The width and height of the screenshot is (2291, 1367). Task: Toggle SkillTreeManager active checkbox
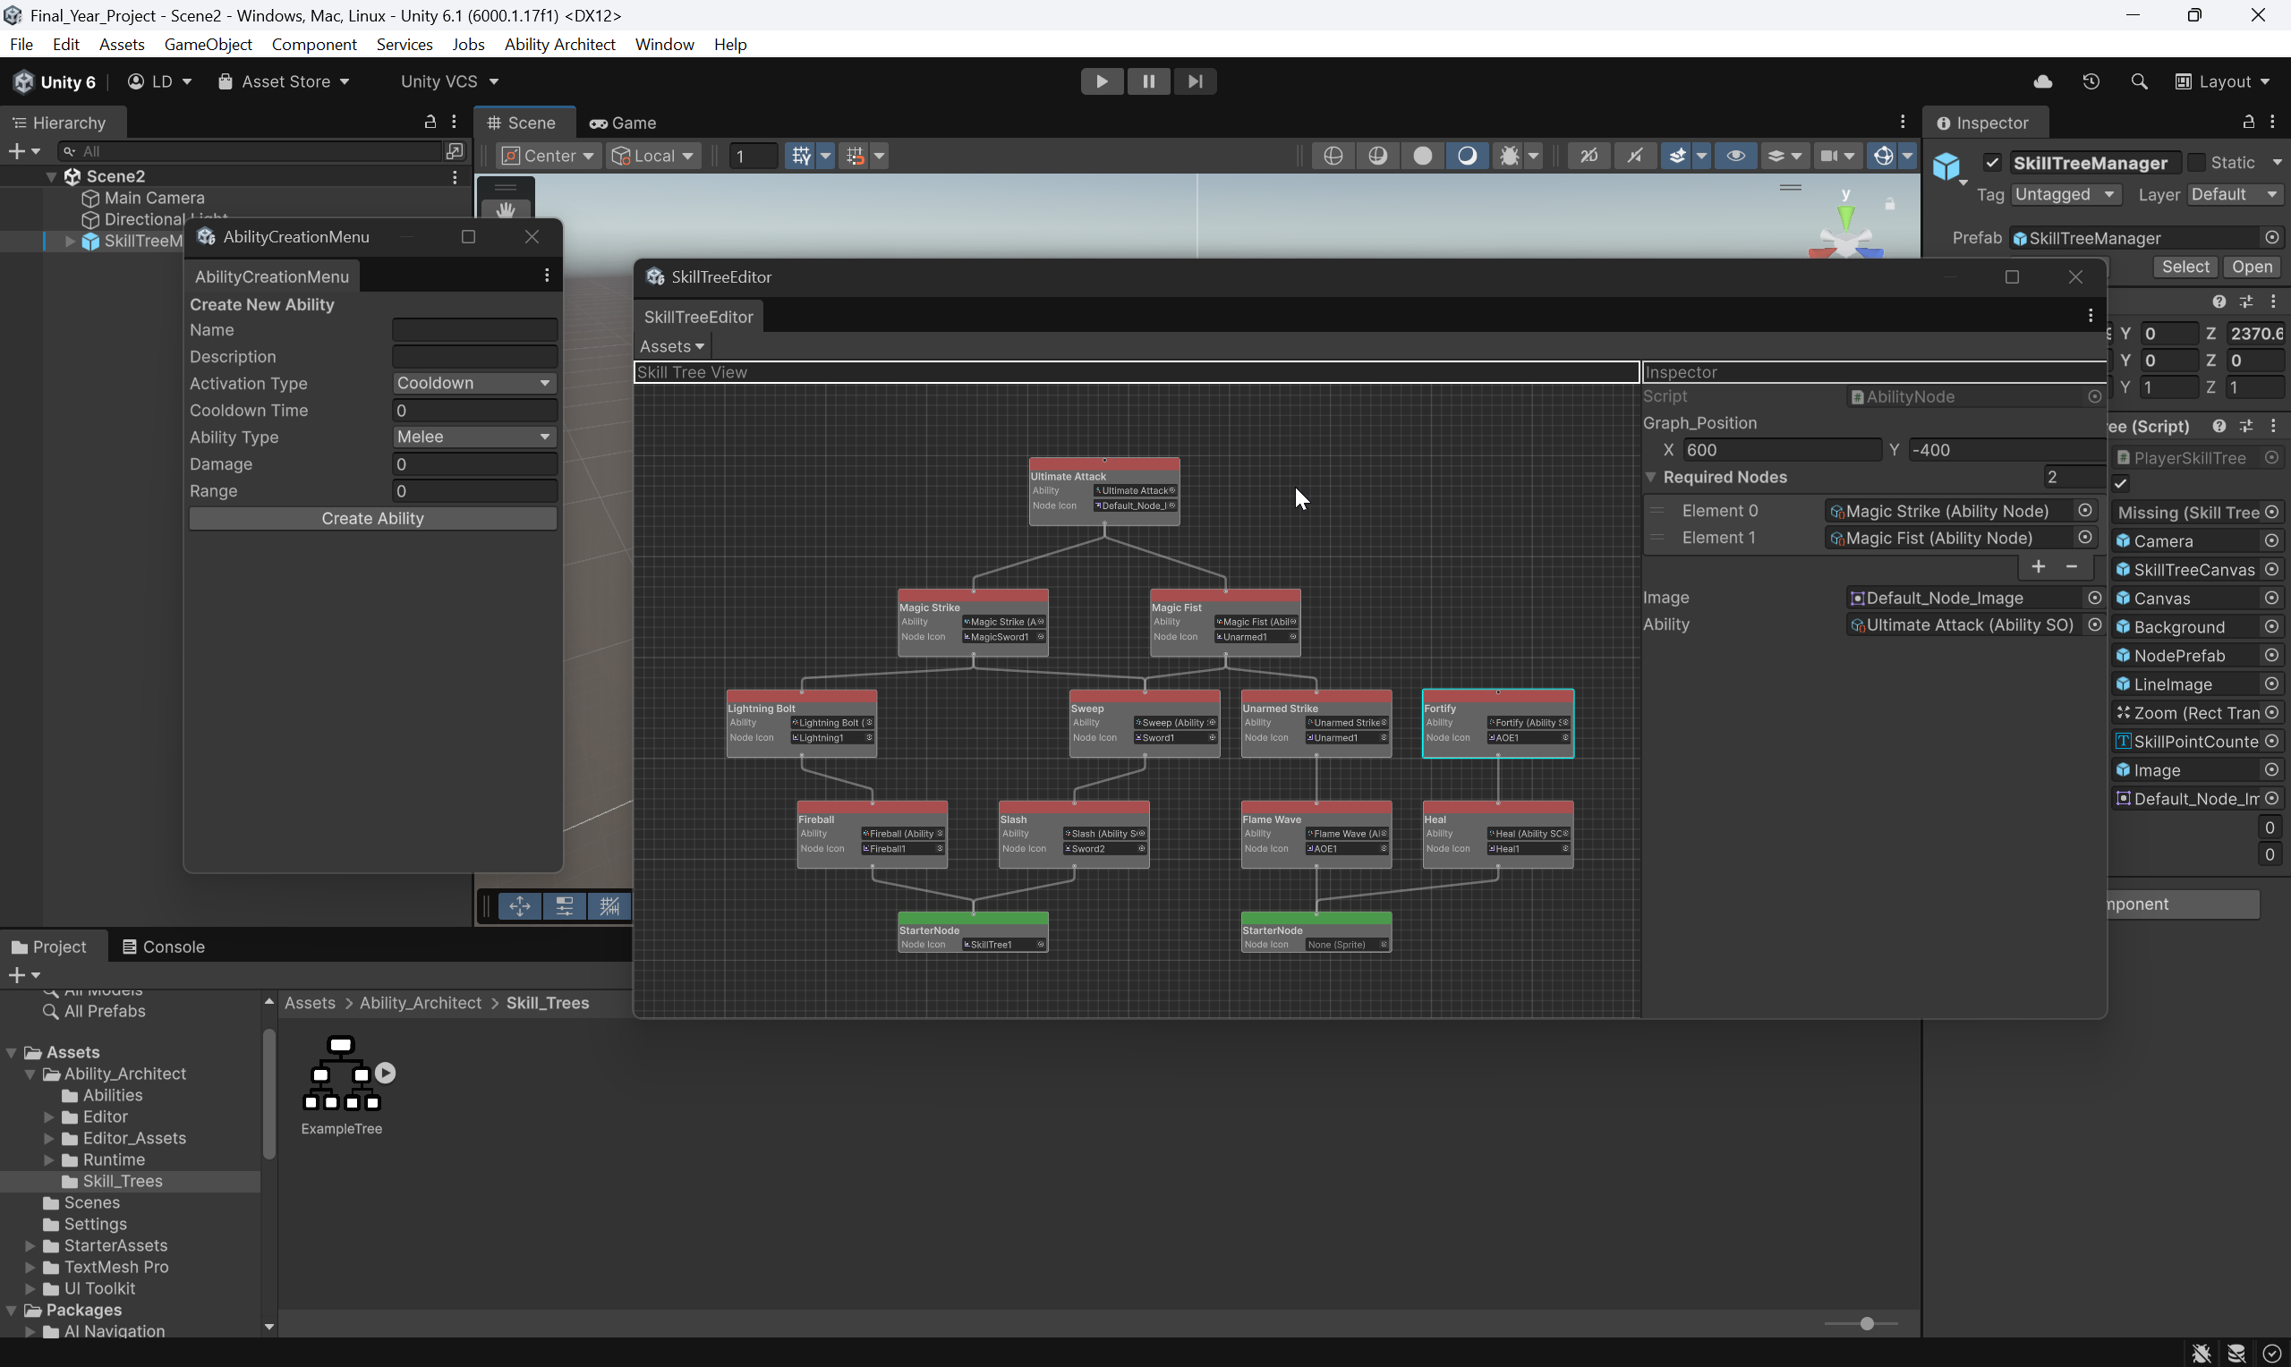[x=1991, y=163]
